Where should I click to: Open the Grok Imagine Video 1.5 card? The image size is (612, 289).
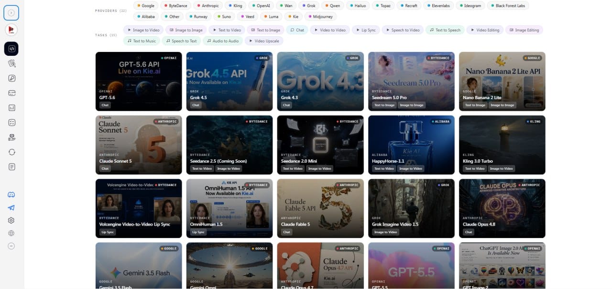[411, 208]
